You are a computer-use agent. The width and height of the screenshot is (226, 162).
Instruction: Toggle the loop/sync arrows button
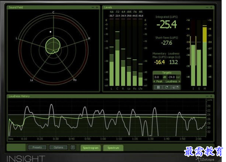pyautogui.click(x=175, y=87)
